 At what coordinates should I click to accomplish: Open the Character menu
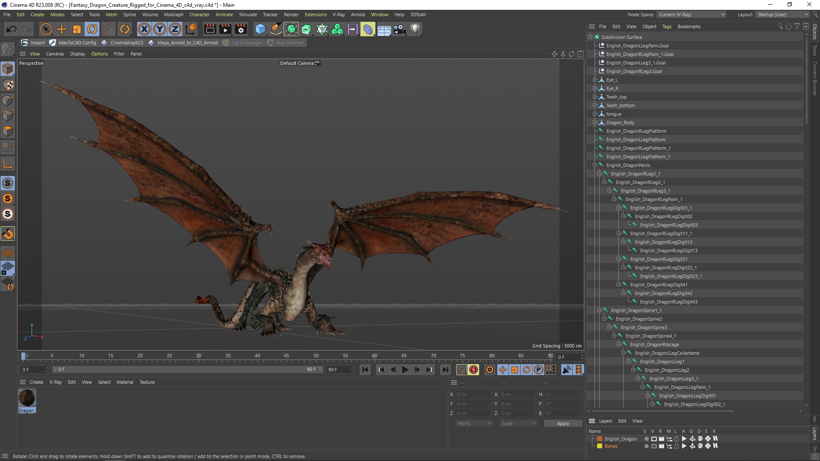[199, 15]
